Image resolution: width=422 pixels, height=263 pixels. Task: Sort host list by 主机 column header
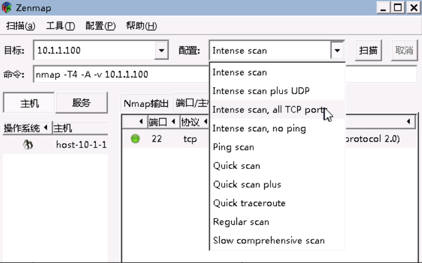pos(80,128)
